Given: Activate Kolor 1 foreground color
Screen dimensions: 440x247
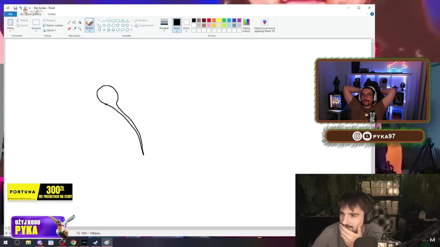Looking at the screenshot, I should [x=177, y=25].
